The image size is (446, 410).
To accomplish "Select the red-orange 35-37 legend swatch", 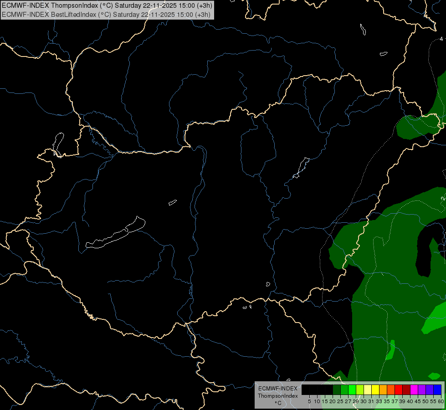I will [391, 389].
